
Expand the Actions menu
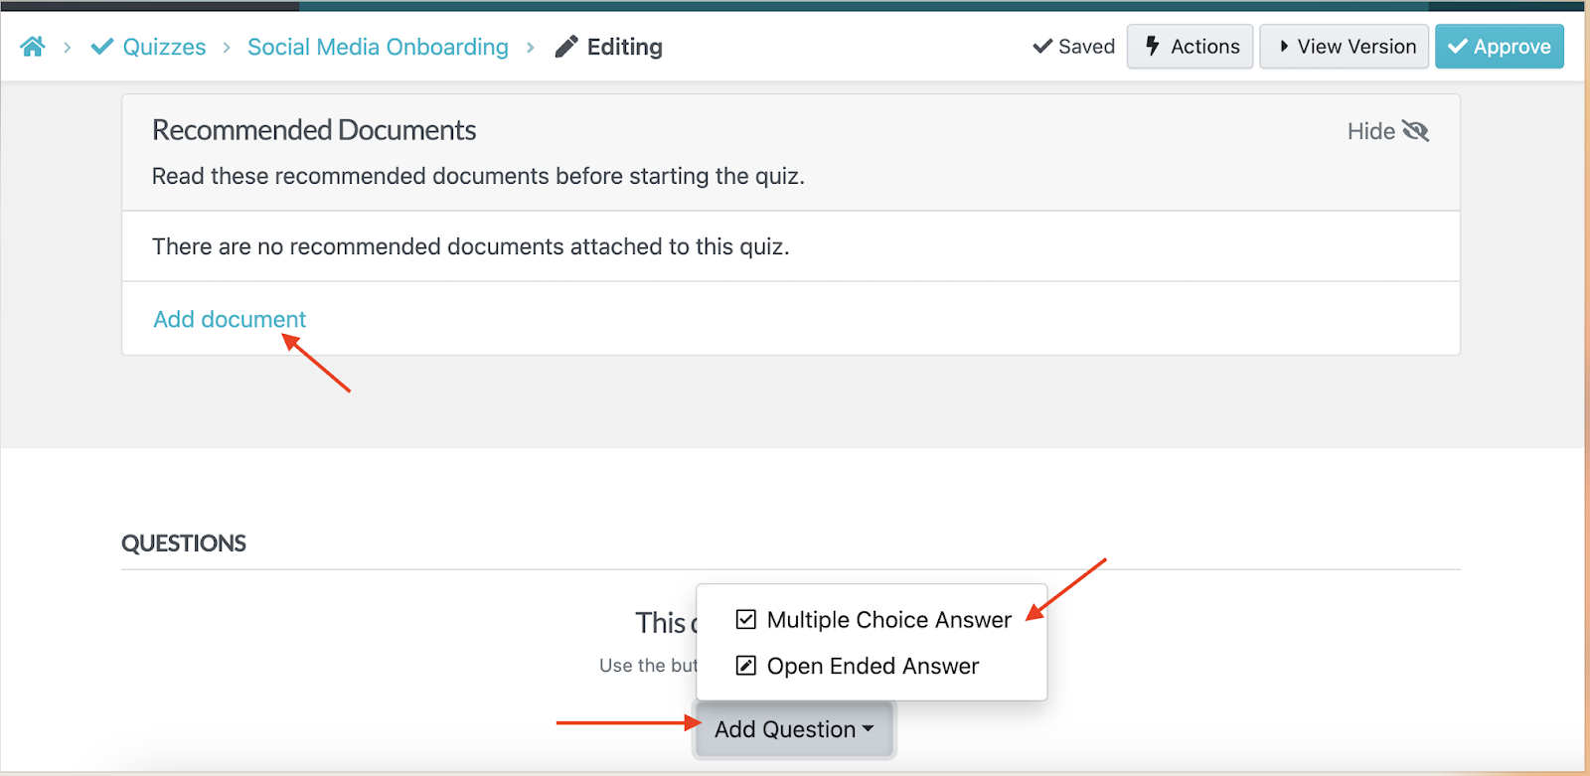[x=1189, y=46]
